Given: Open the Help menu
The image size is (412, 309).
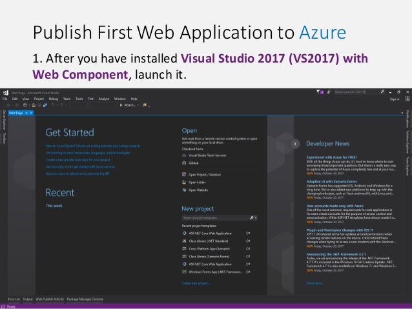Looking at the screenshot, I should (x=134, y=99).
